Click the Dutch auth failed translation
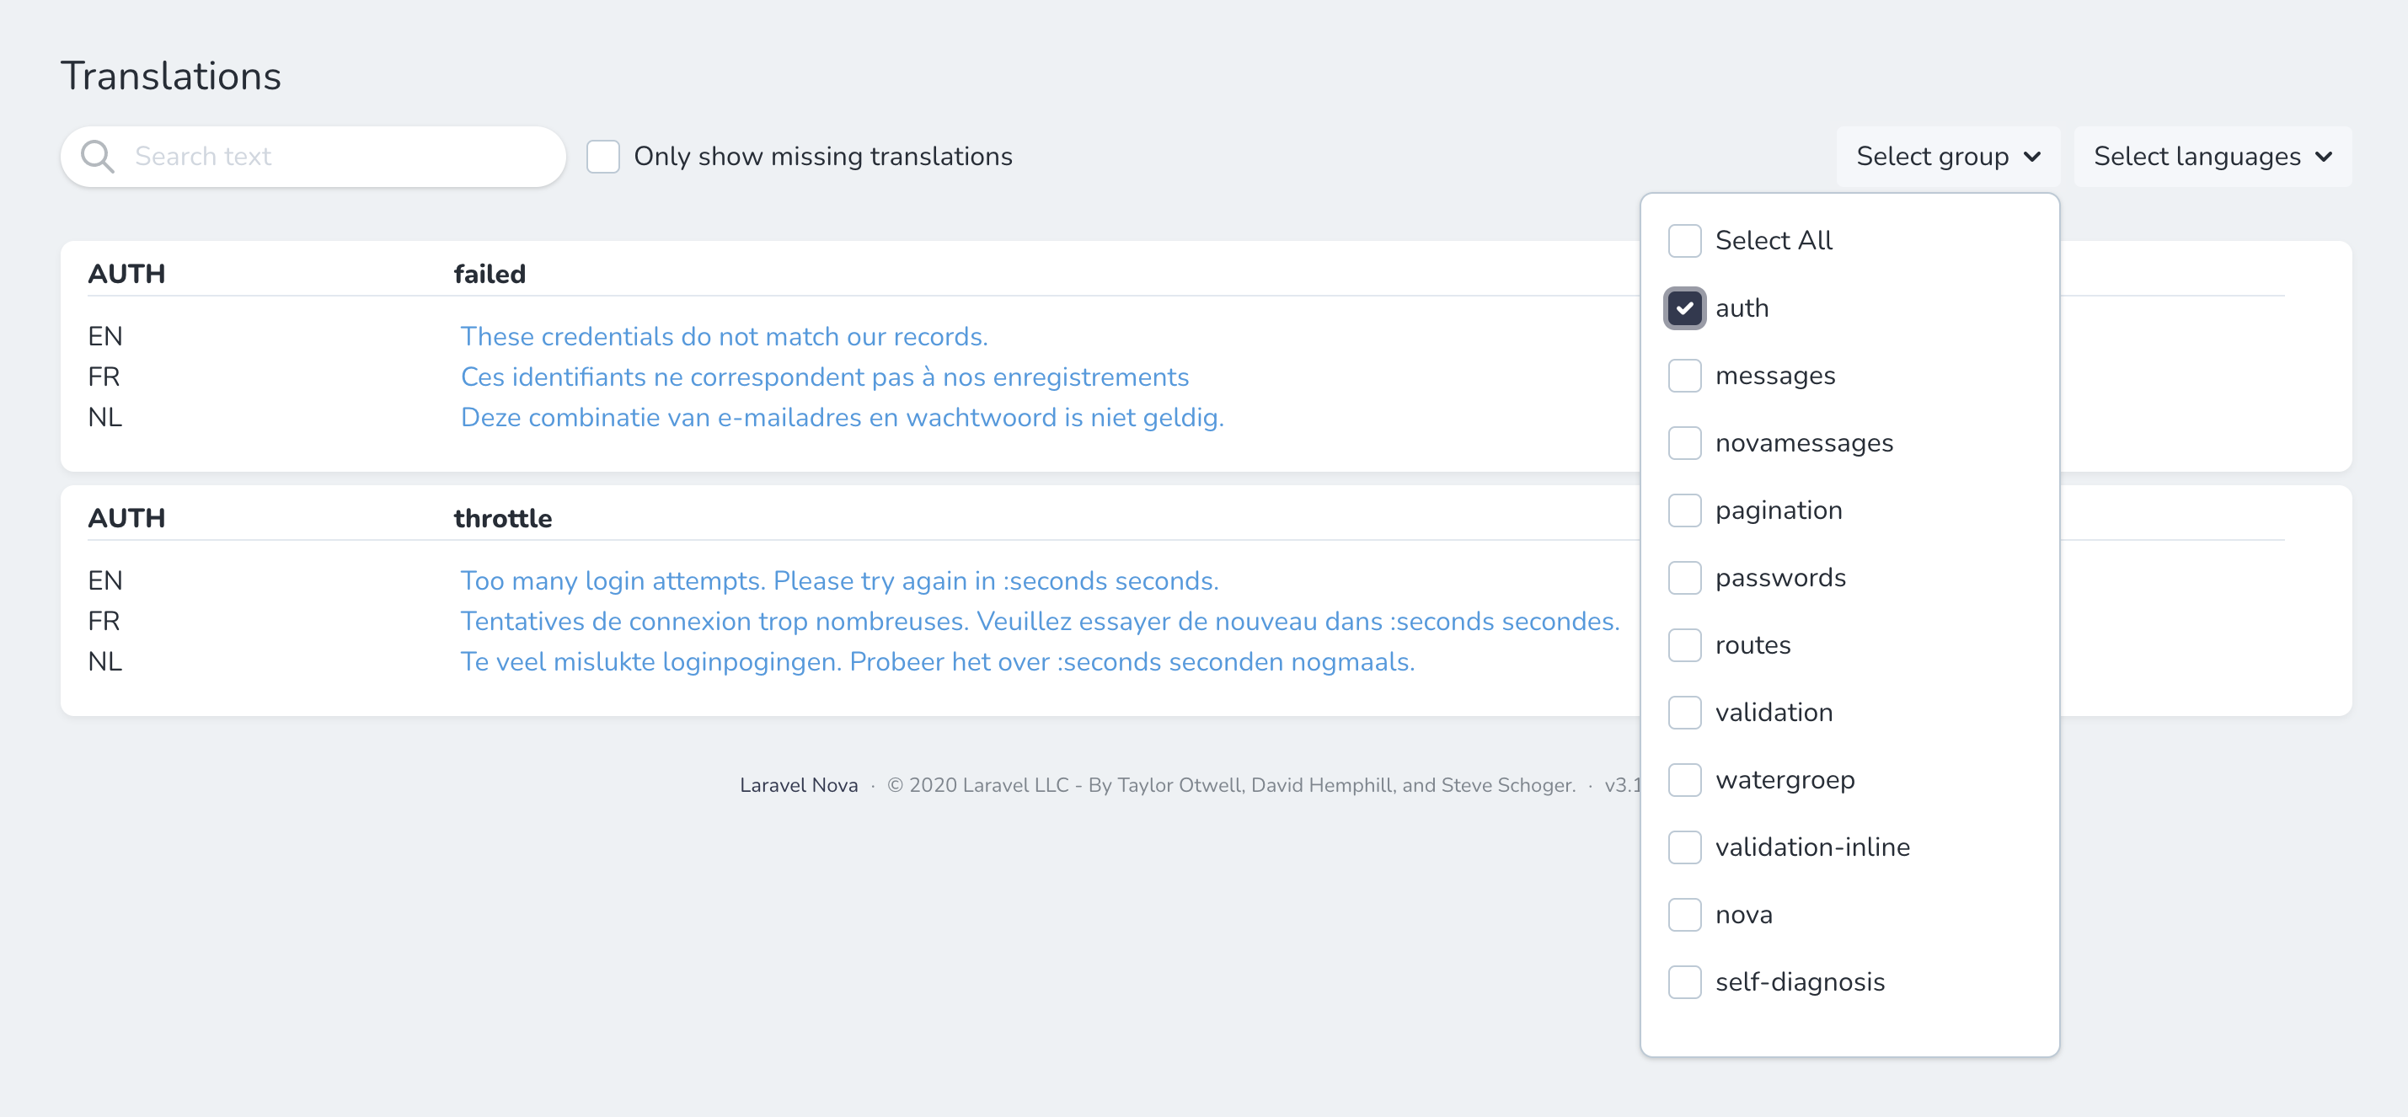The image size is (2408, 1117). pos(842,417)
